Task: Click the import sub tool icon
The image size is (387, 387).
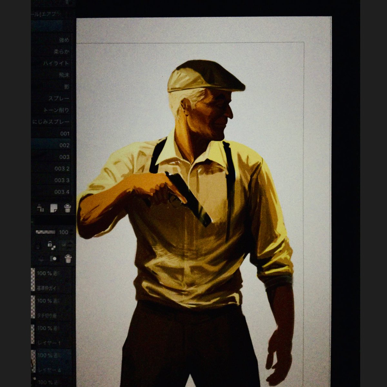Action: [x=40, y=208]
